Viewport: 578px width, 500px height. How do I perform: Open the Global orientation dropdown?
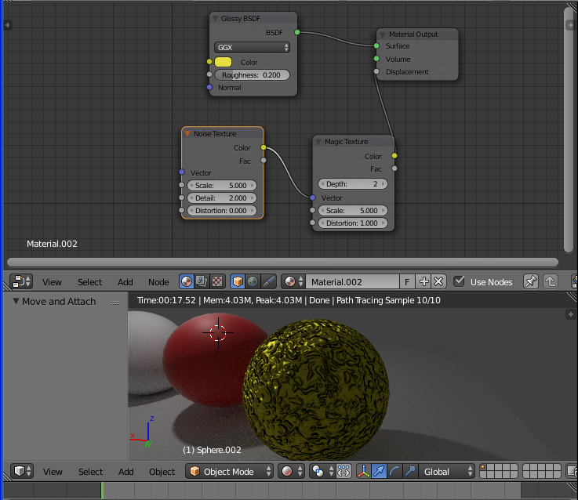point(447,471)
